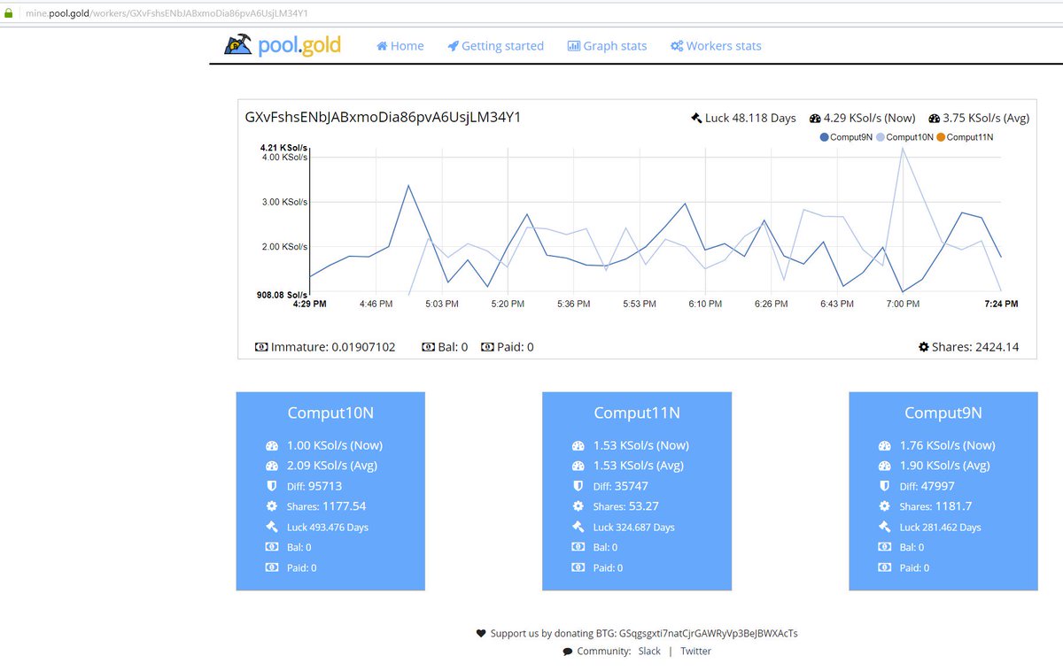Click the speedometer icon beside 4.29 KSol/s (Now)

point(815,118)
